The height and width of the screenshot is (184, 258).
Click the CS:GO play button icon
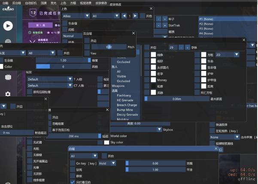(x=8, y=26)
